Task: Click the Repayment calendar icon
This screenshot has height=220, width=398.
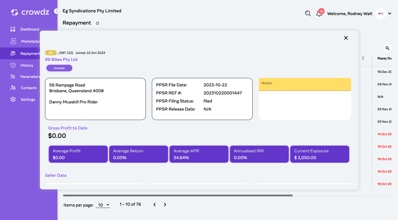Action: tap(13, 53)
